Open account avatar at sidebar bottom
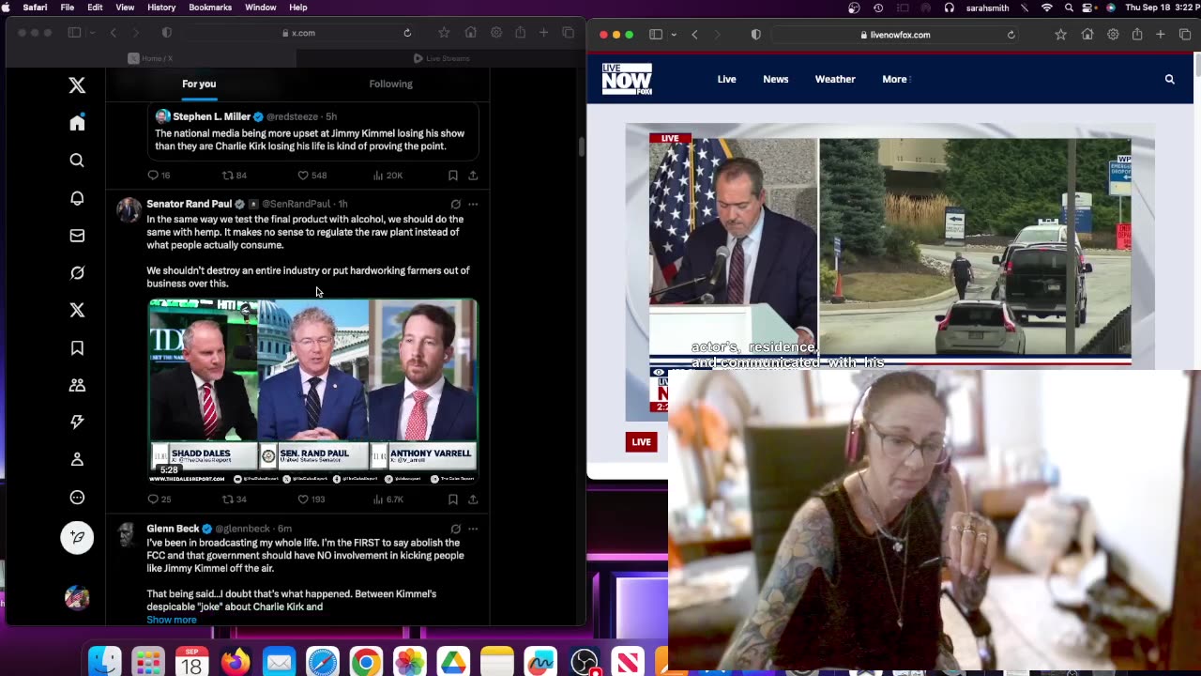1201x676 pixels. [x=77, y=597]
